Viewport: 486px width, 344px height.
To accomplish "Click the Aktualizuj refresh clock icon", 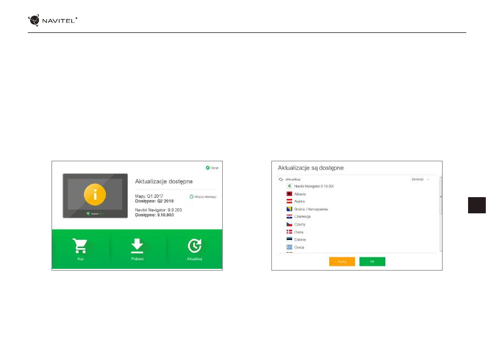I will [194, 246].
